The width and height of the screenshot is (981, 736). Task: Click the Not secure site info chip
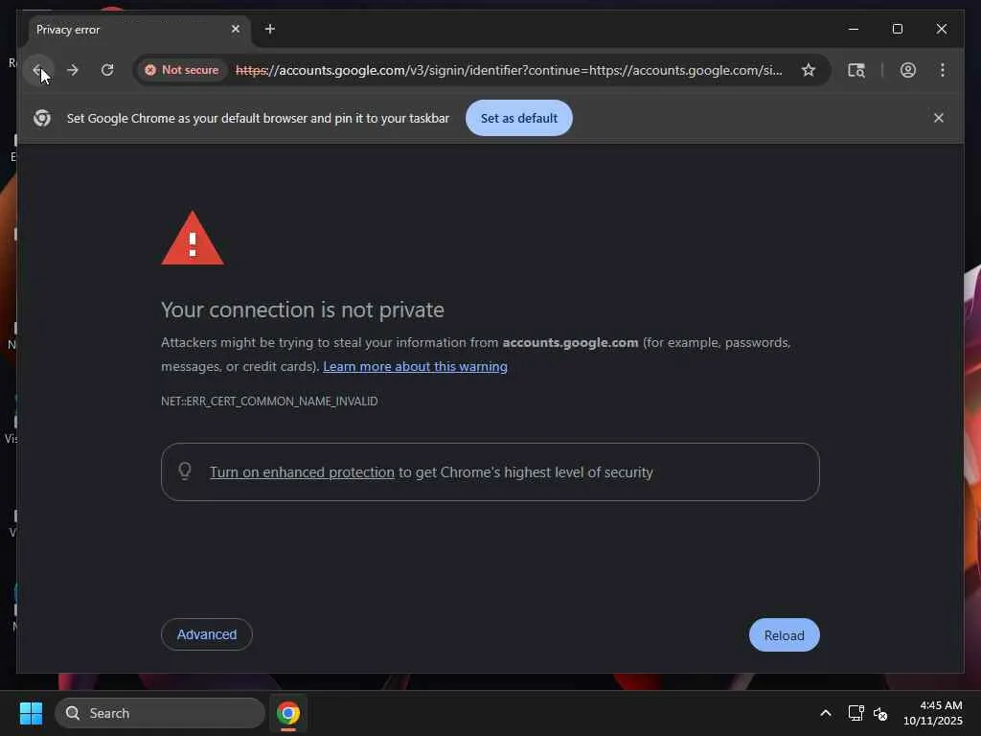coord(182,70)
